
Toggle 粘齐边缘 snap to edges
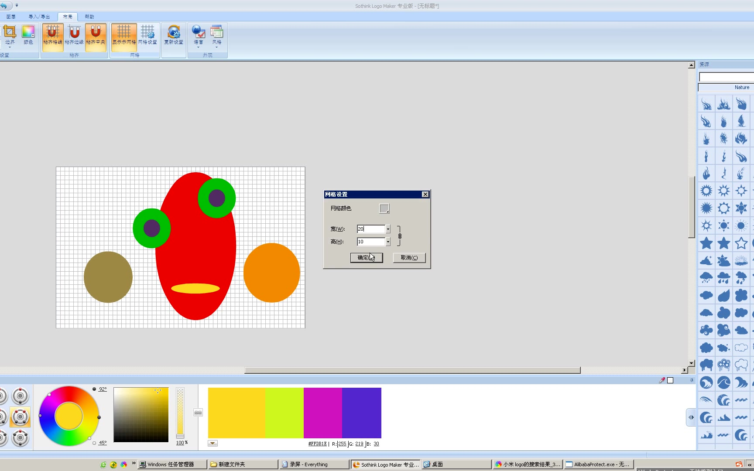click(x=74, y=34)
